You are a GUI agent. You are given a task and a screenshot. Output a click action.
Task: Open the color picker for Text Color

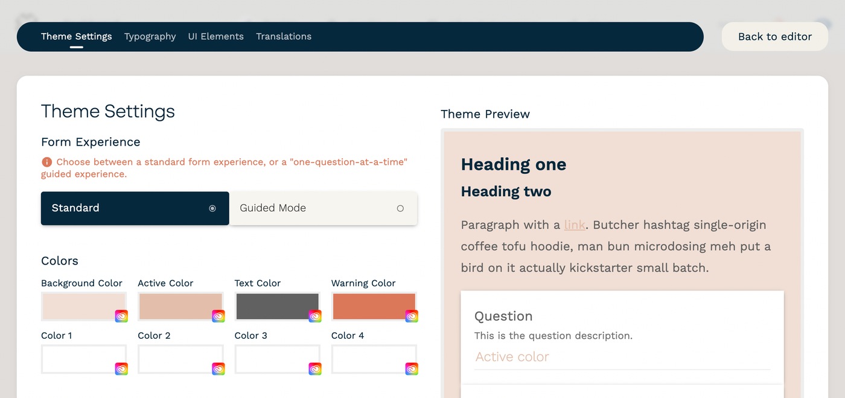(x=314, y=315)
